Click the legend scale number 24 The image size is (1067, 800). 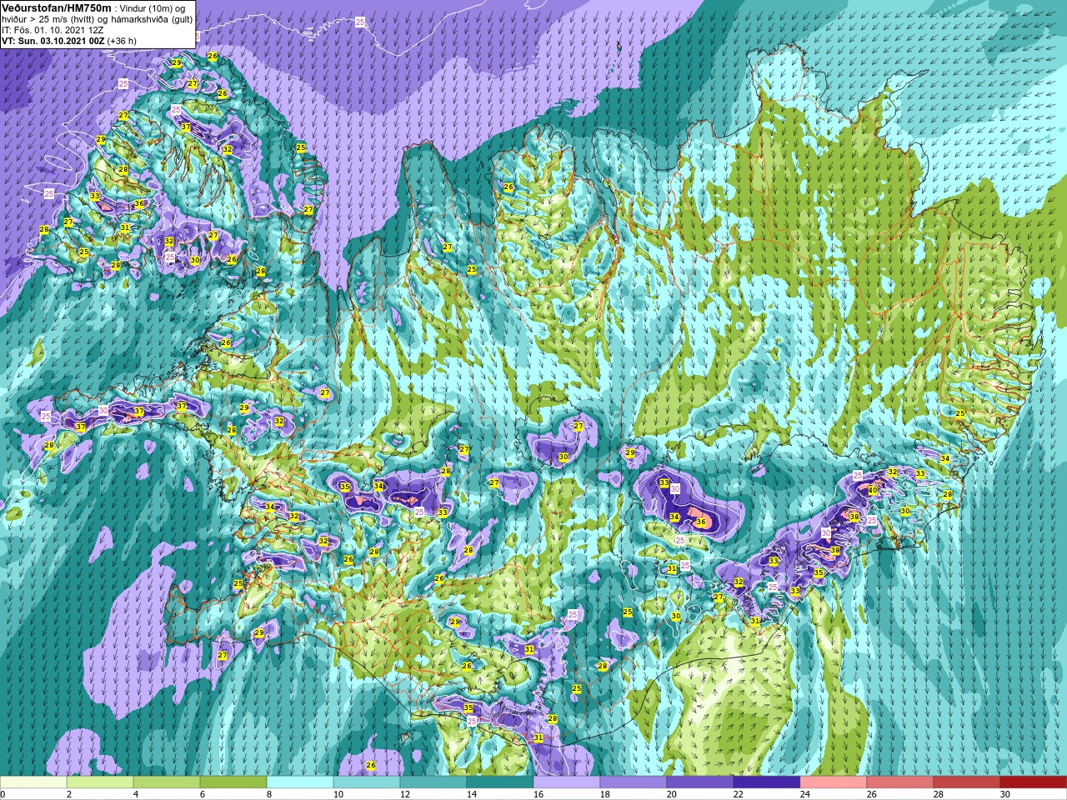[x=805, y=794]
